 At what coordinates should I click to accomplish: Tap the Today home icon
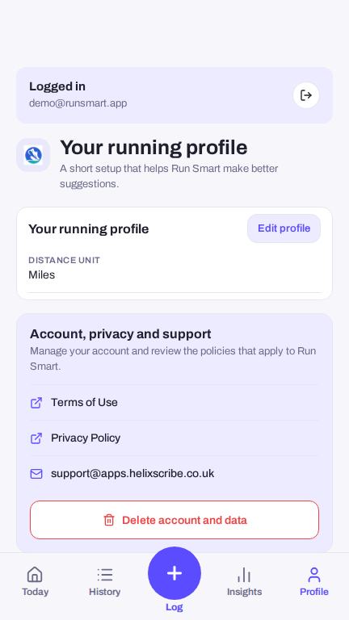coord(35,575)
